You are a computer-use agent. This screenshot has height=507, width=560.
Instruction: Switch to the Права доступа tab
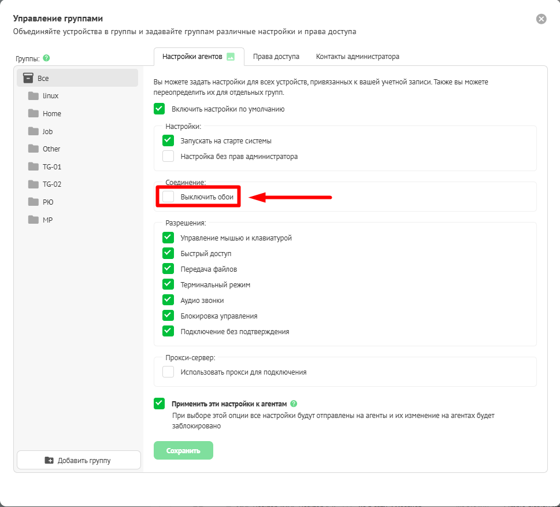pyautogui.click(x=276, y=57)
